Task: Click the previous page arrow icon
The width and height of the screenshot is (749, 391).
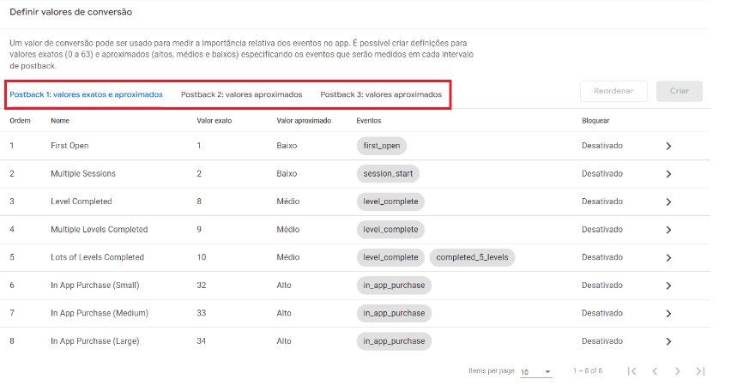Action: click(x=655, y=371)
